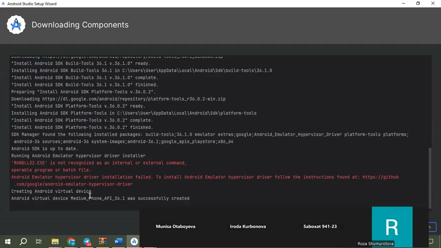Click the red 'RUNDLL32.EXE is not recognized' error

(x=99, y=163)
